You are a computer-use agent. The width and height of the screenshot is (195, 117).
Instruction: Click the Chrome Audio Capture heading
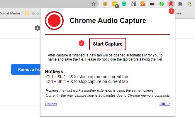108,21
